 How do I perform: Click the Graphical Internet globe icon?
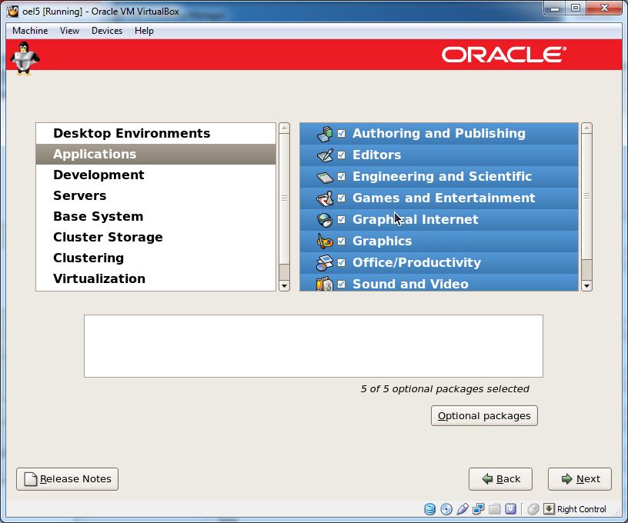coord(325,220)
